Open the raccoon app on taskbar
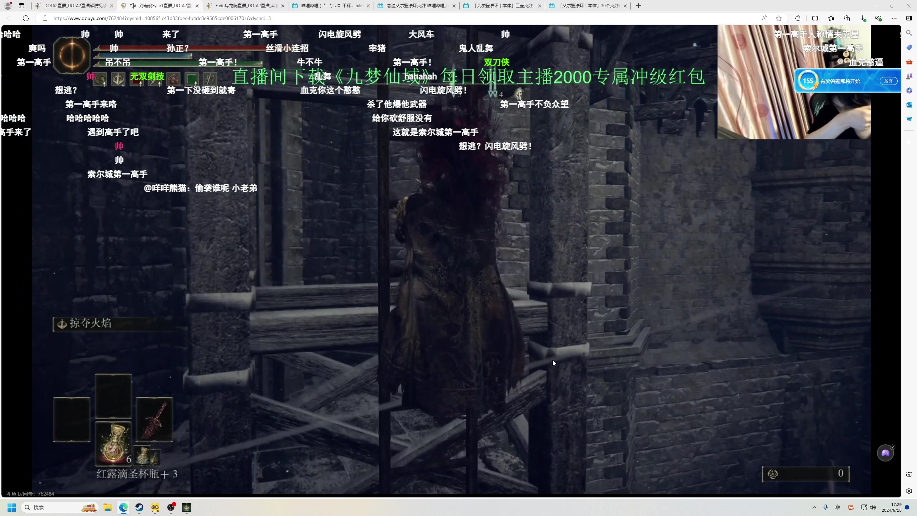917x516 pixels. 155,507
